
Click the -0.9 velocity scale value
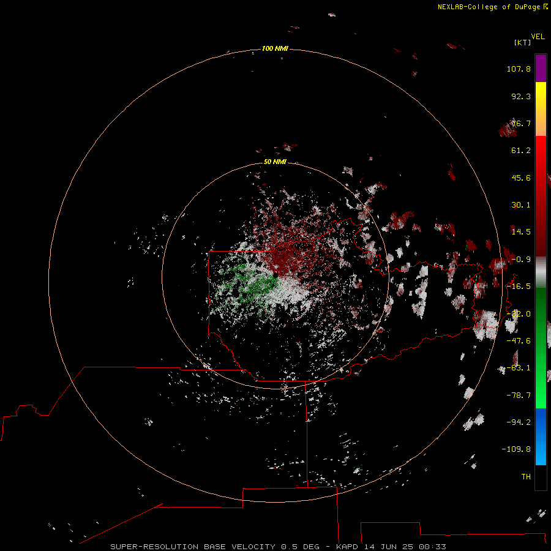pos(521,260)
